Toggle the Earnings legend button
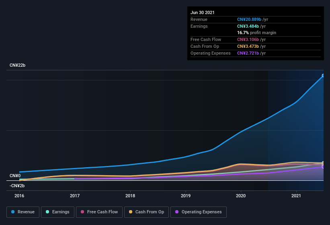 click(x=57, y=212)
